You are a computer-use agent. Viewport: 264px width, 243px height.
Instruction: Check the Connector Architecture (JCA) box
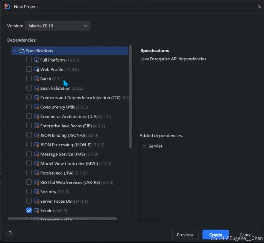pos(29,116)
